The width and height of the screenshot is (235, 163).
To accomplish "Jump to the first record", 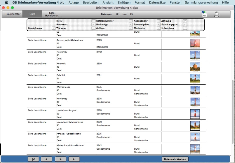I will [33, 159].
